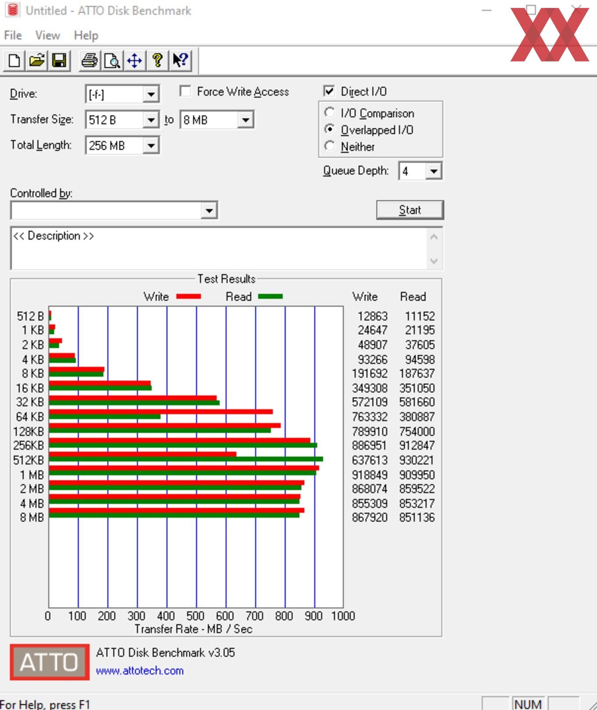Click the green Read legend swatch
Screen dimensions: 597x710
[x=270, y=297]
